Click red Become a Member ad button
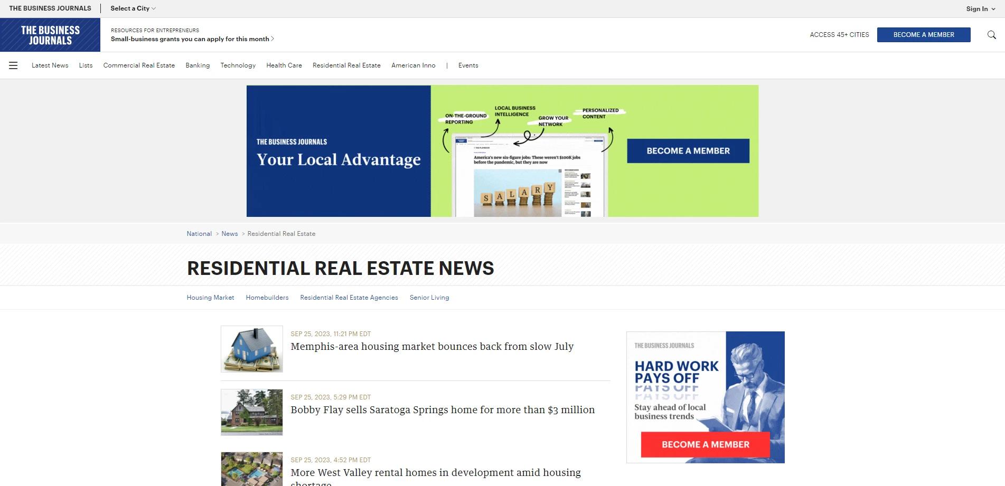Viewport: 1005px width, 486px height. (705, 444)
